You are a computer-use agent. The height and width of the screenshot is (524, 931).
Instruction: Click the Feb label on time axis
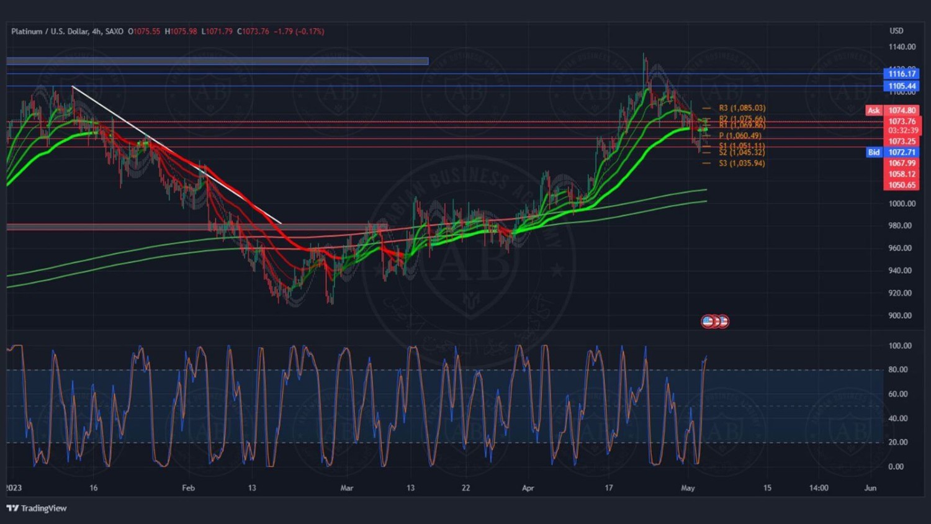tap(189, 488)
